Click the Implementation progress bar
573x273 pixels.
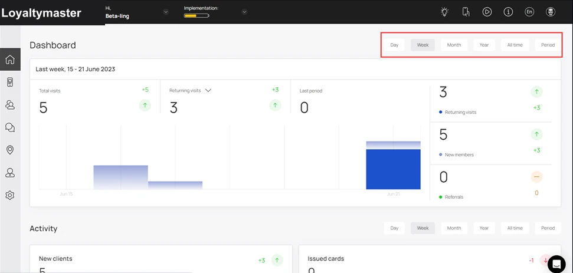coord(197,16)
